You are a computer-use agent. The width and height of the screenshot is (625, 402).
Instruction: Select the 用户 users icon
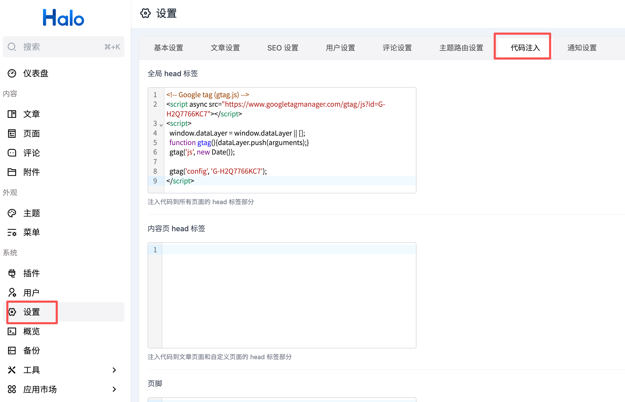tap(12, 292)
